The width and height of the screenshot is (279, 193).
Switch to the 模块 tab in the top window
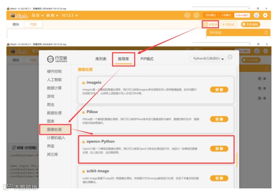tap(16, 24)
